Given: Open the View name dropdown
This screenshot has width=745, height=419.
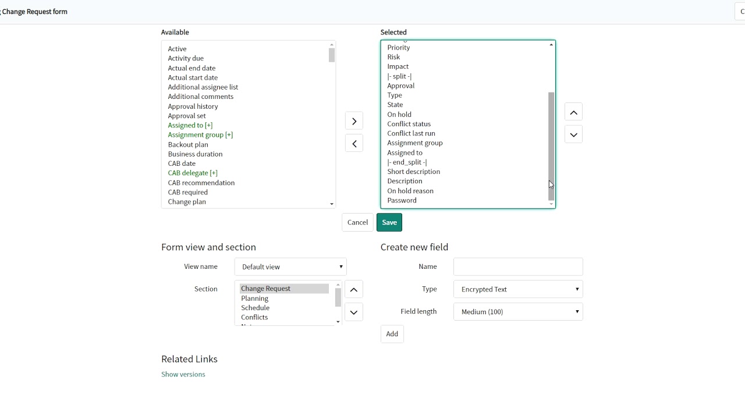Looking at the screenshot, I should coord(290,267).
